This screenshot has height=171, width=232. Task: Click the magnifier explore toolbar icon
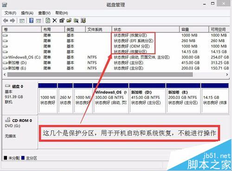coord(76,20)
